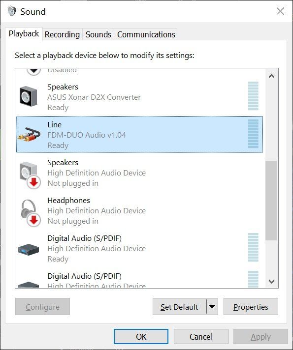Click the device list scroll down arrow

click(271, 281)
